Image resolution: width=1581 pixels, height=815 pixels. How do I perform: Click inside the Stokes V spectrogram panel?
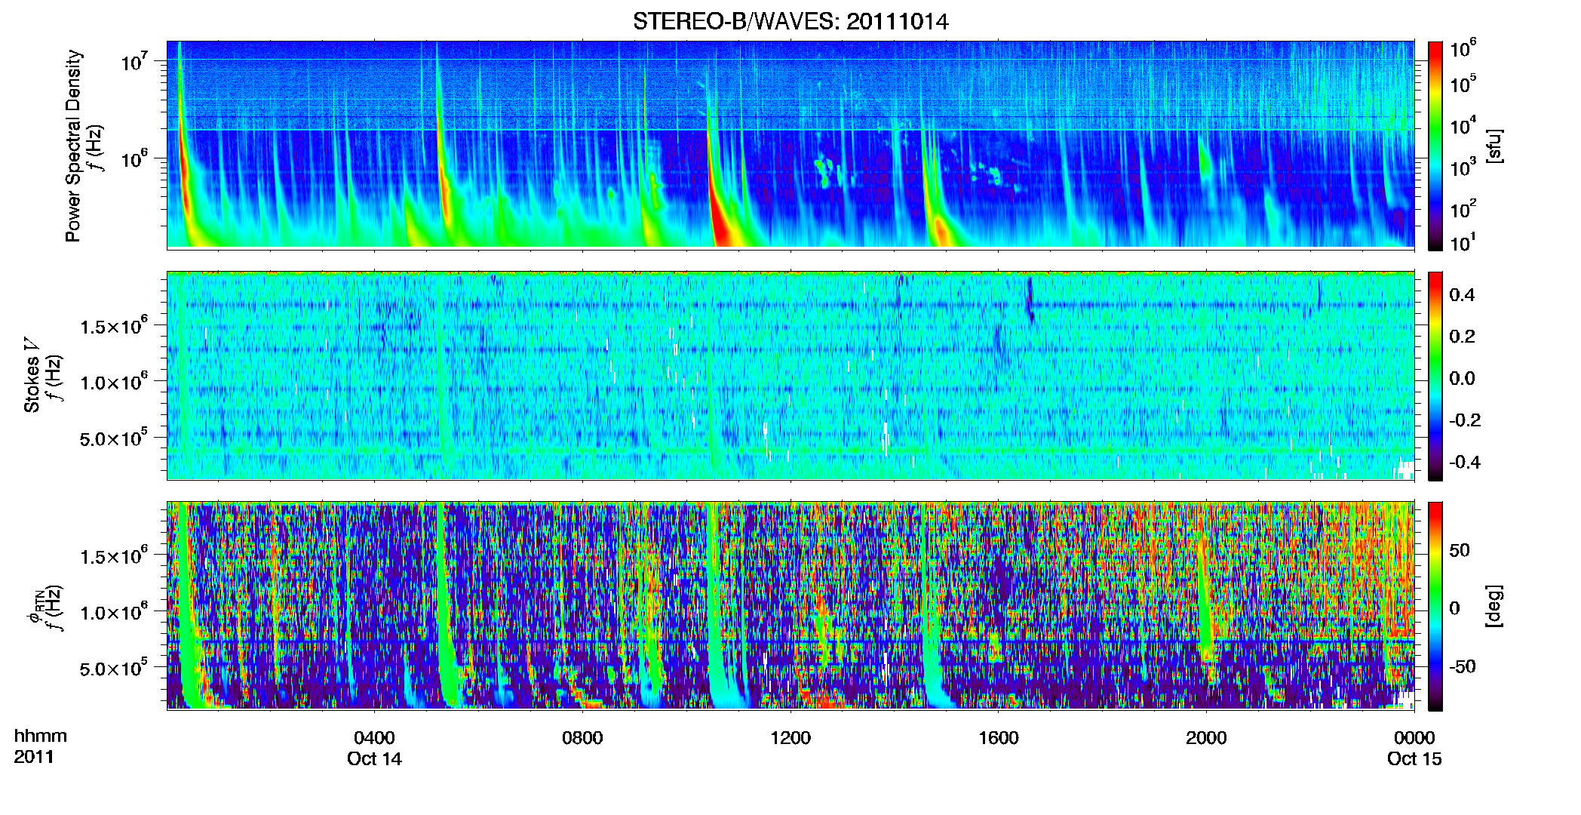(x=790, y=375)
